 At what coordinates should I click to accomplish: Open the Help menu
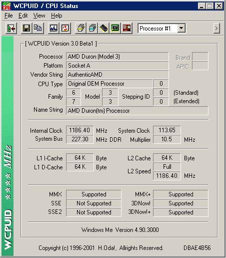[x=56, y=16]
